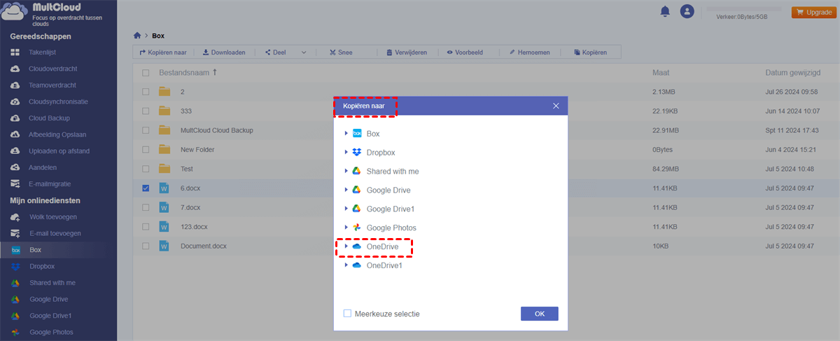Click the Box breadcrumb label
This screenshot has height=341, width=840.
pyautogui.click(x=158, y=35)
